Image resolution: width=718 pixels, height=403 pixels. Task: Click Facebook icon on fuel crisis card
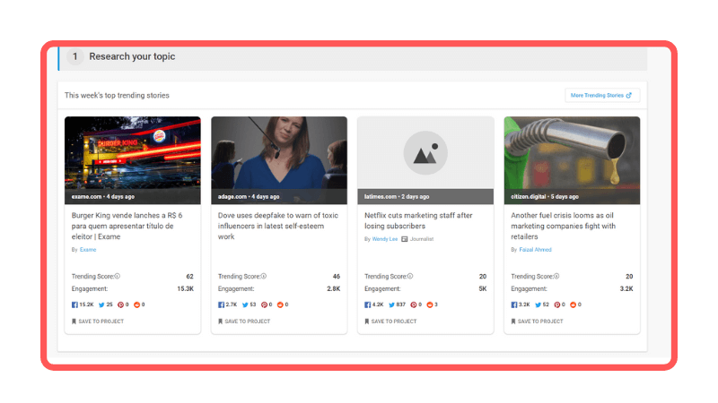[x=514, y=304]
